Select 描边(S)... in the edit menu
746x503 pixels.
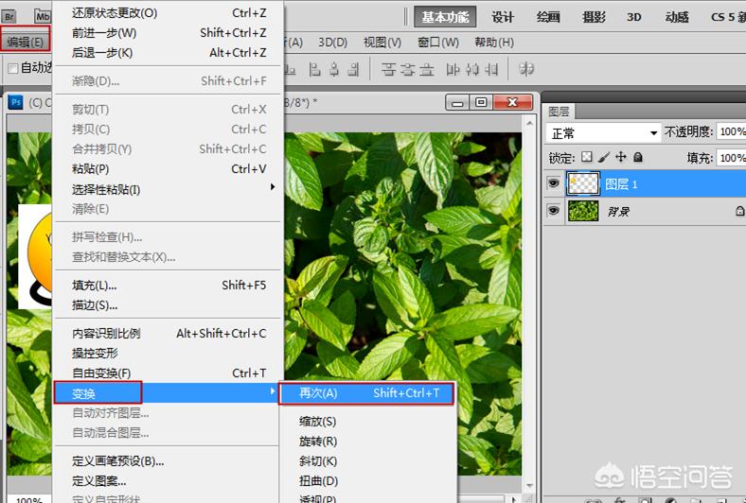click(169, 305)
